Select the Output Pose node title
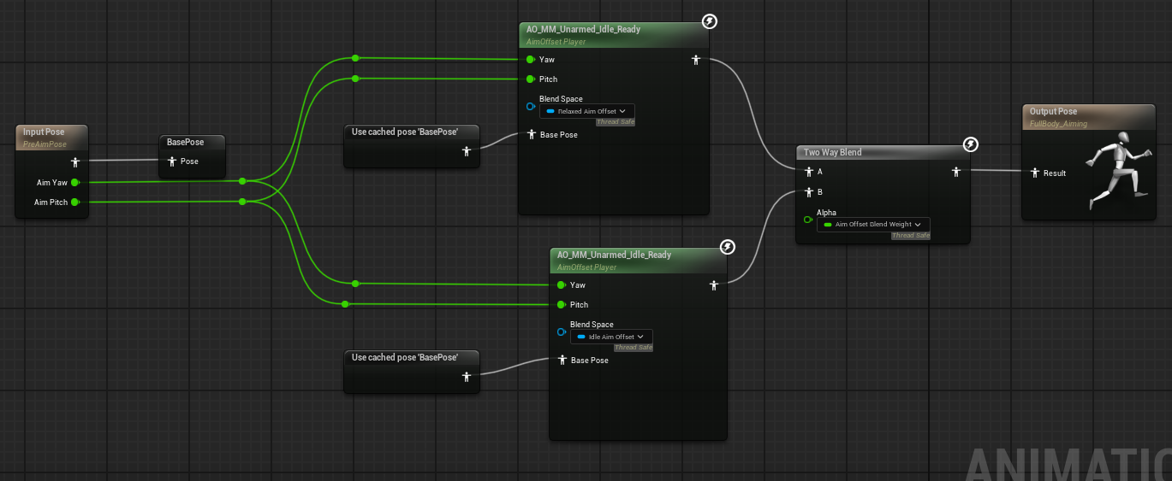Viewport: 1172px width, 481px height. (1053, 111)
